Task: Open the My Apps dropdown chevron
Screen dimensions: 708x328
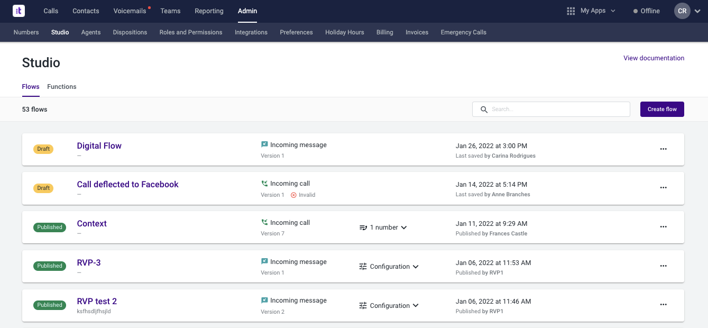Action: (613, 11)
